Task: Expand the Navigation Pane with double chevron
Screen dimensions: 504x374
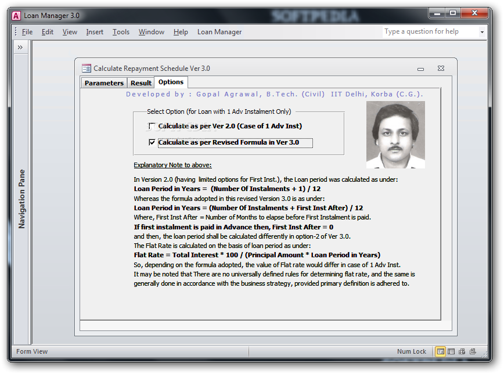Action: pyautogui.click(x=20, y=47)
